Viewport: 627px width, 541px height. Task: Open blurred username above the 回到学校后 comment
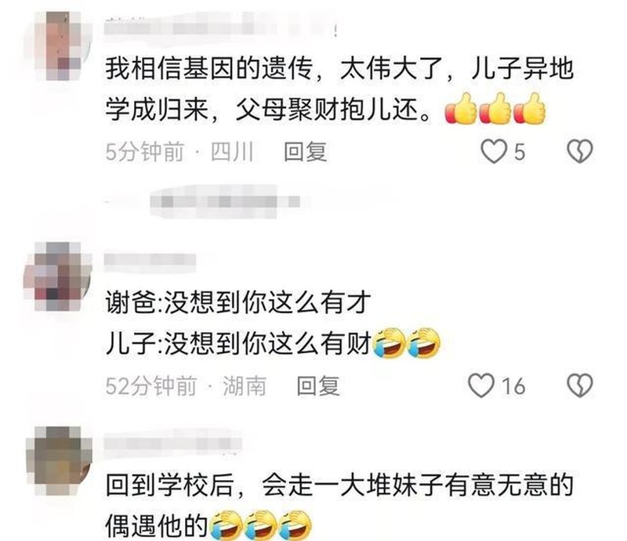point(172,443)
